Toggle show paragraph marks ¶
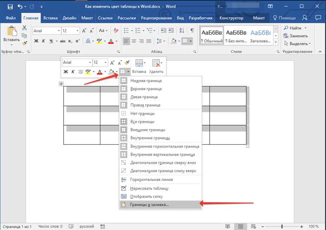The image size is (326, 230). coord(192,30)
